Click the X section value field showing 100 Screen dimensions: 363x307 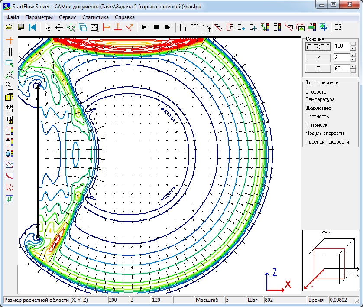[342, 46]
